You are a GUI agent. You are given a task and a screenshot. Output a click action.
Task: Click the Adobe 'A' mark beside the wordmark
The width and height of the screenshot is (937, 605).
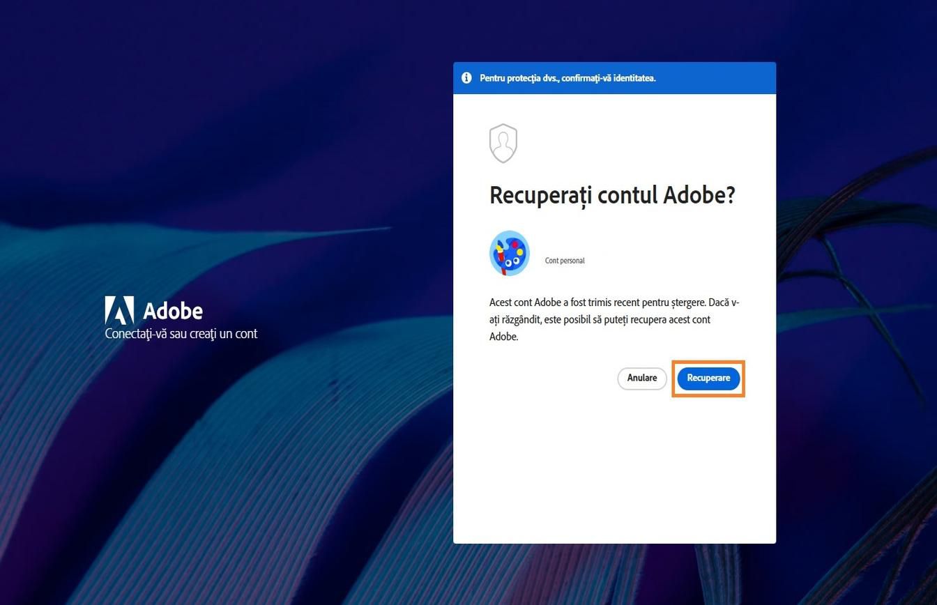pos(120,311)
